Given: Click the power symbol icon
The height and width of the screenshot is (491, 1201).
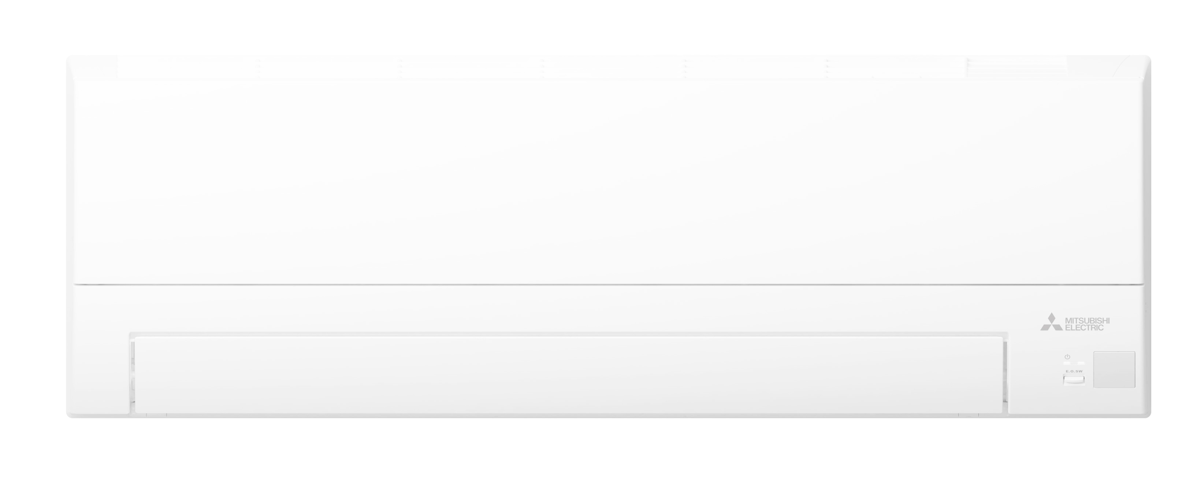Looking at the screenshot, I should (1067, 357).
